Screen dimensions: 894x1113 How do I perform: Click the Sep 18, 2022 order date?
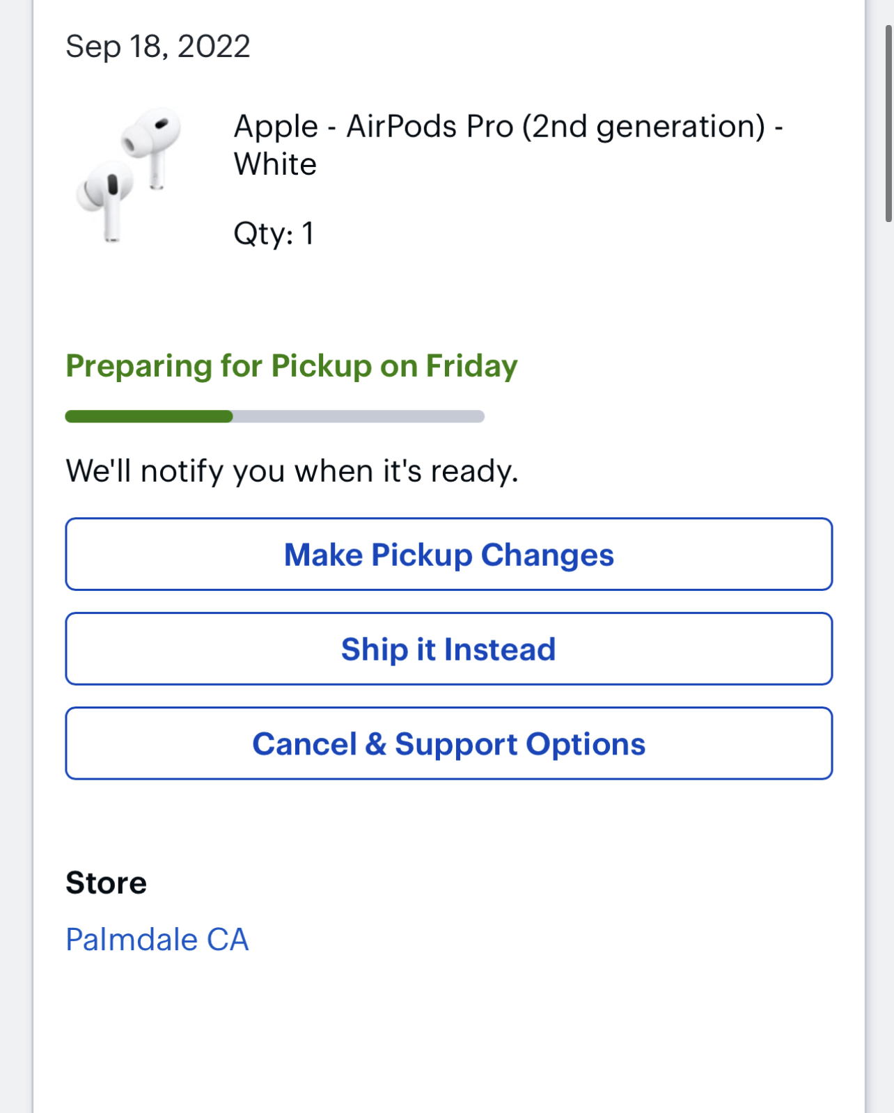pos(158,47)
